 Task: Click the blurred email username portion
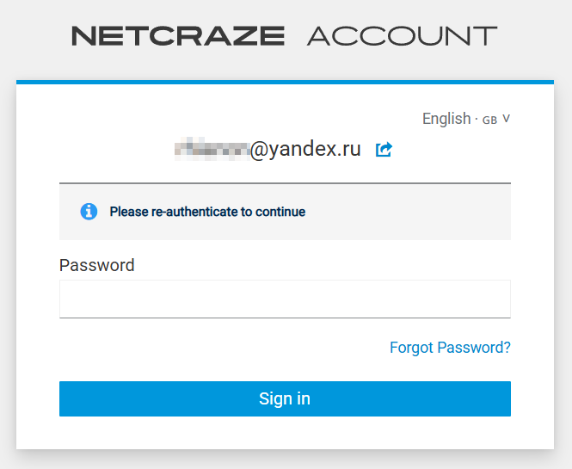coord(212,150)
